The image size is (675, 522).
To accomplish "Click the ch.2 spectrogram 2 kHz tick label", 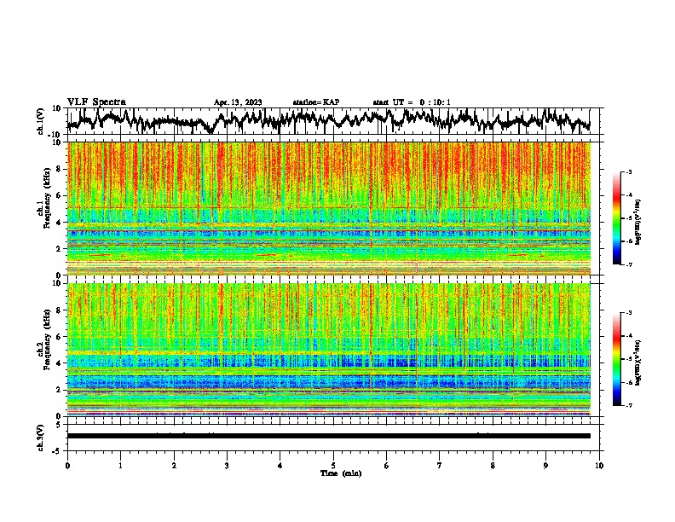I will 59,390.
